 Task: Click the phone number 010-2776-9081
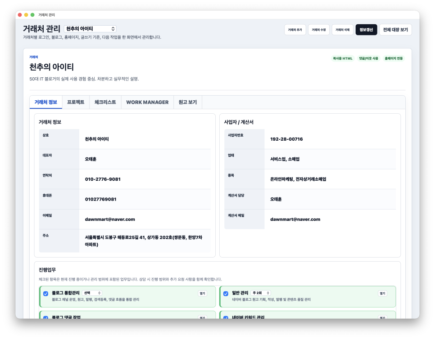(x=103, y=179)
